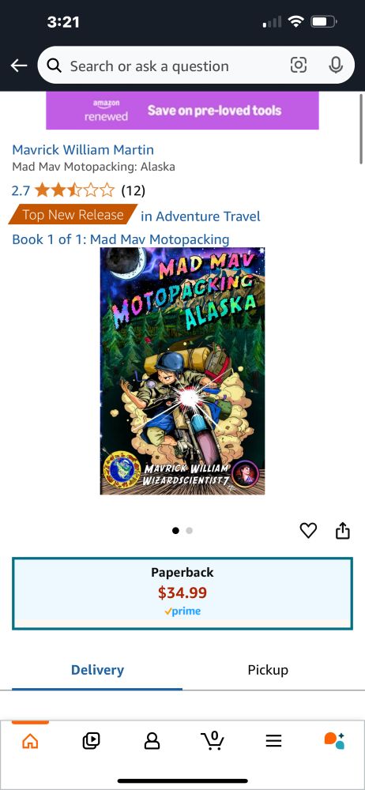The width and height of the screenshot is (365, 790).
Task: Select the Paperback $34.99 format option
Action: (x=182, y=593)
